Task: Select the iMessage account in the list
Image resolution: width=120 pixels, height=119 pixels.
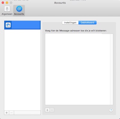Action: 22,25
